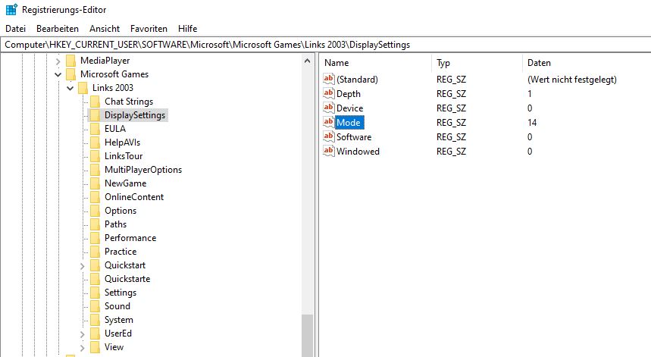Open the Datei menu
The image size is (651, 357).
(x=15, y=29)
